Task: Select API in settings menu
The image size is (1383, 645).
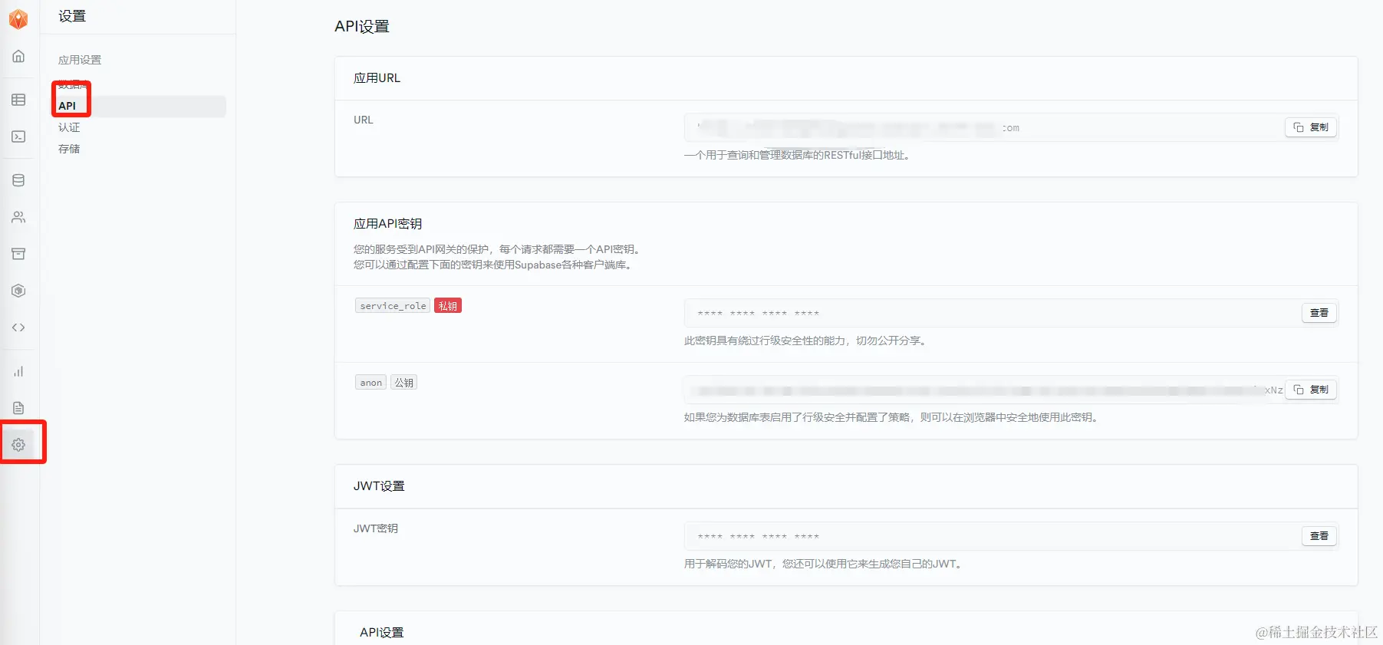Action: click(139, 106)
